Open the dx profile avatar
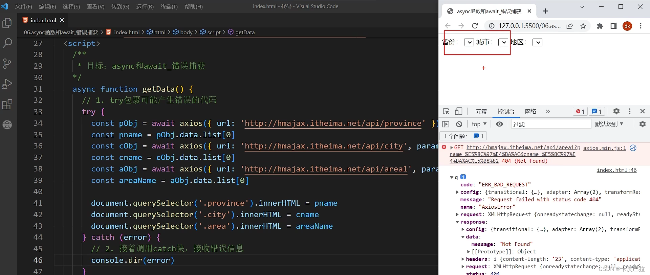Image resolution: width=650 pixels, height=275 pixels. coord(627,26)
